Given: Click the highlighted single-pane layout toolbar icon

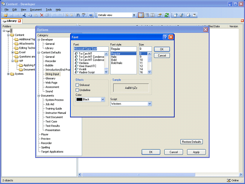Looking at the screenshot, I should (141, 15).
